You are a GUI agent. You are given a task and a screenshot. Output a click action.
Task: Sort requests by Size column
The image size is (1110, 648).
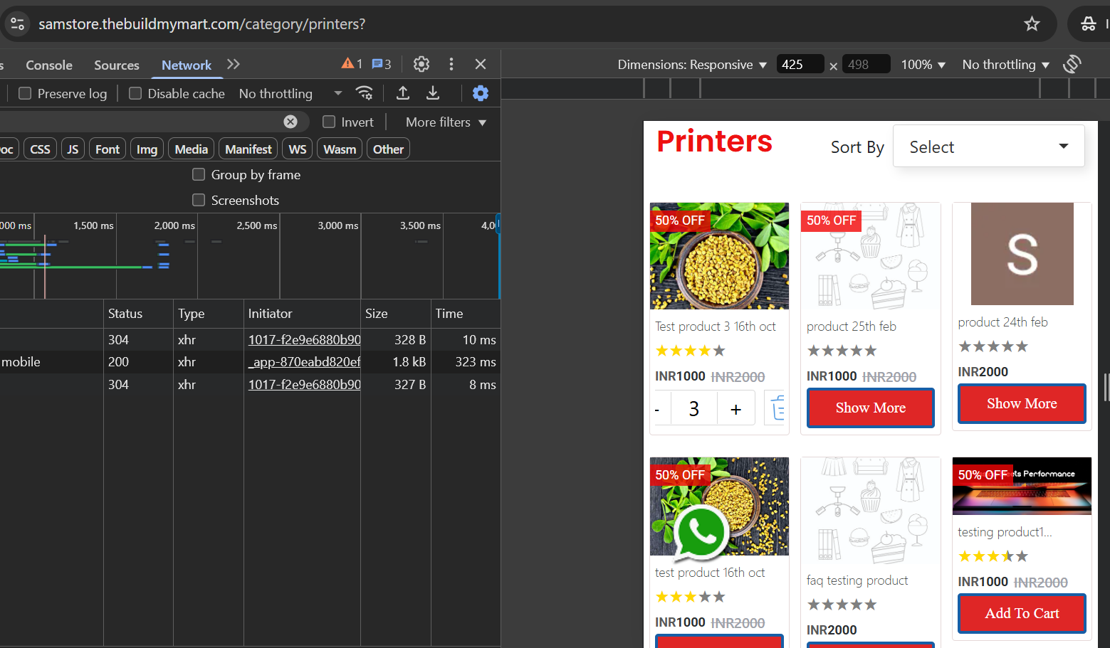tap(396, 314)
